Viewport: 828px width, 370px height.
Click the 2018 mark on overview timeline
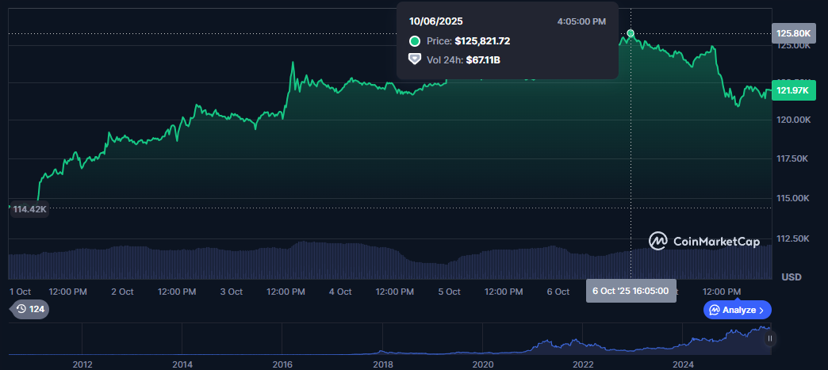(383, 364)
